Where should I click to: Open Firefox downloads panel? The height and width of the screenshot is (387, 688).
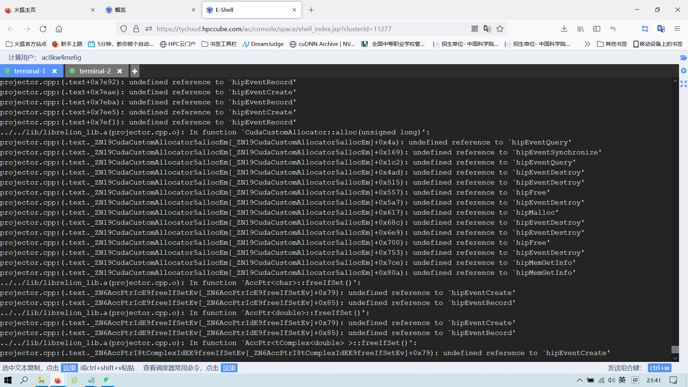(564, 29)
